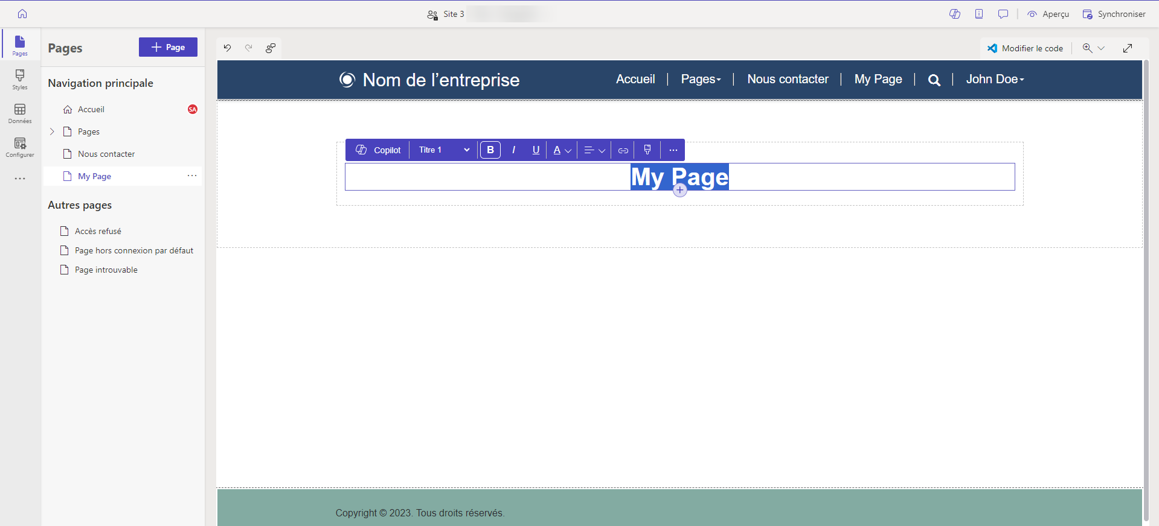
Task: Click the undo arrow
Action: pyautogui.click(x=228, y=48)
